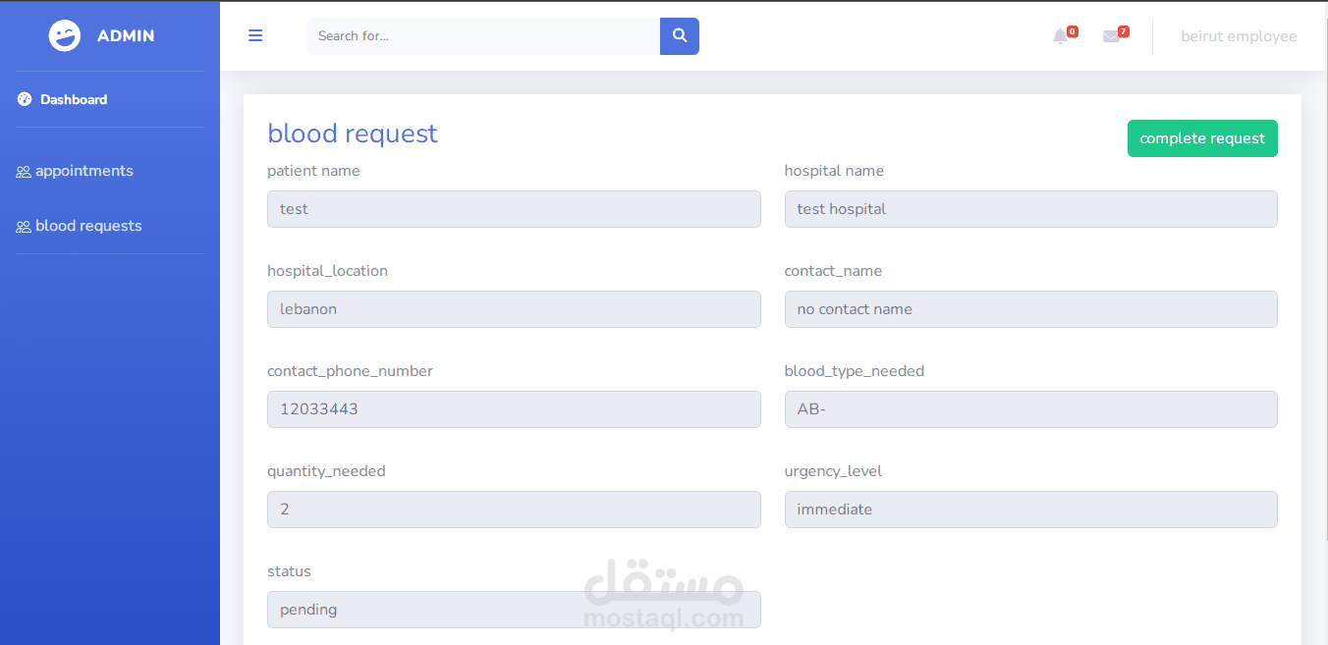Click the blood requests people icon
The image size is (1328, 645).
[x=24, y=227]
